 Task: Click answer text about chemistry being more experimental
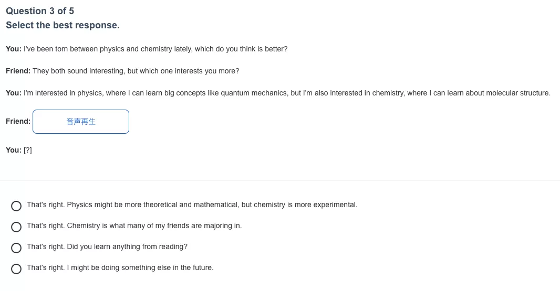click(x=192, y=204)
